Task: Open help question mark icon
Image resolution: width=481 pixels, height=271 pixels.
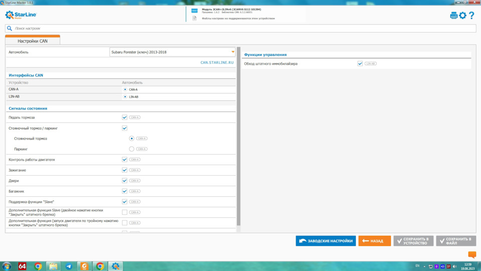Action: tap(472, 16)
